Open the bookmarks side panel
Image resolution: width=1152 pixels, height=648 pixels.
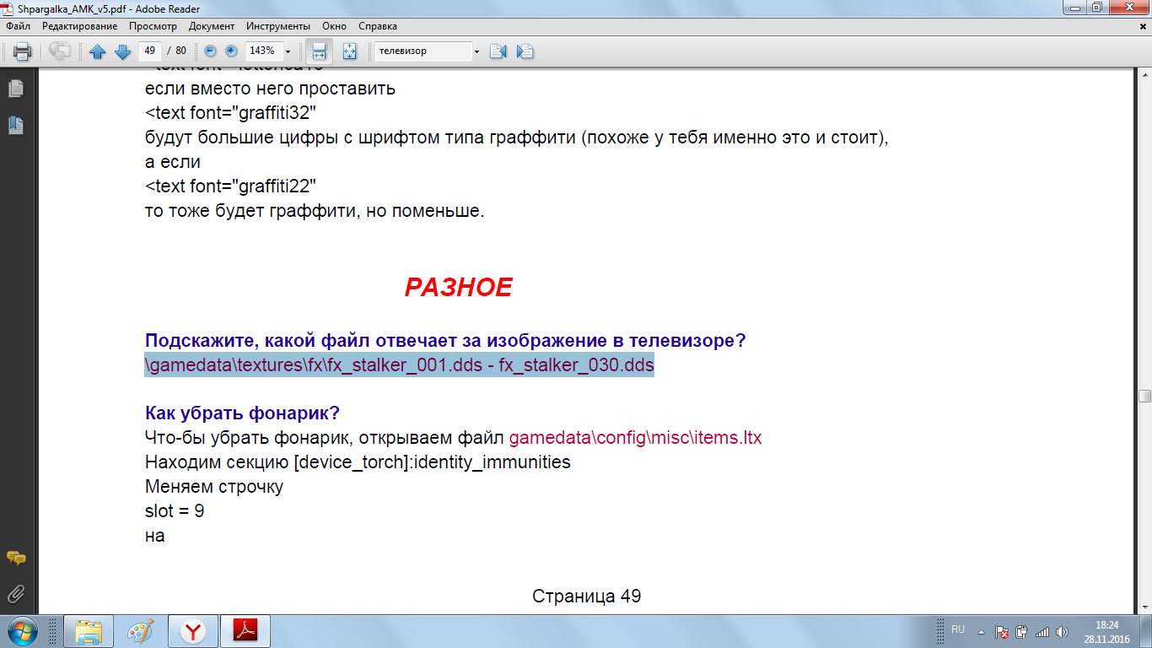[16, 126]
